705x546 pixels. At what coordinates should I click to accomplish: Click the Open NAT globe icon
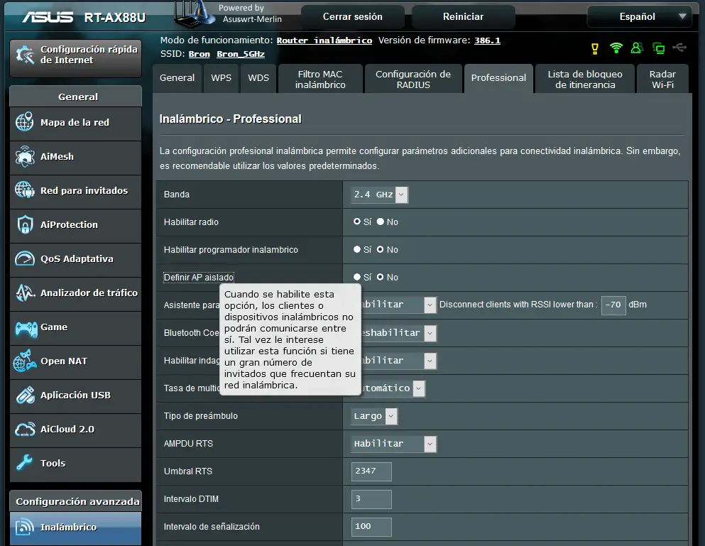pos(25,361)
